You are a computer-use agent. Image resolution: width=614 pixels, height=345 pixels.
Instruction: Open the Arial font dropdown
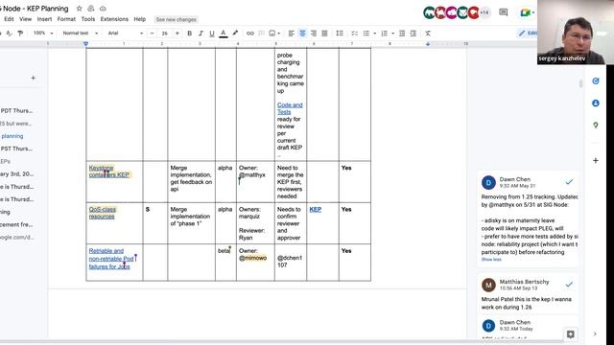pos(126,34)
